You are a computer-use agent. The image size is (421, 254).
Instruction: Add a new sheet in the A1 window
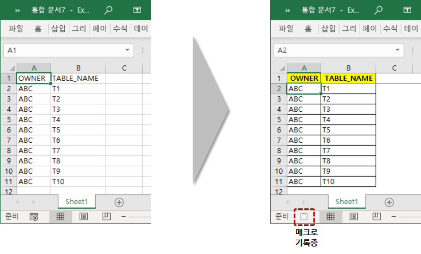point(119,202)
